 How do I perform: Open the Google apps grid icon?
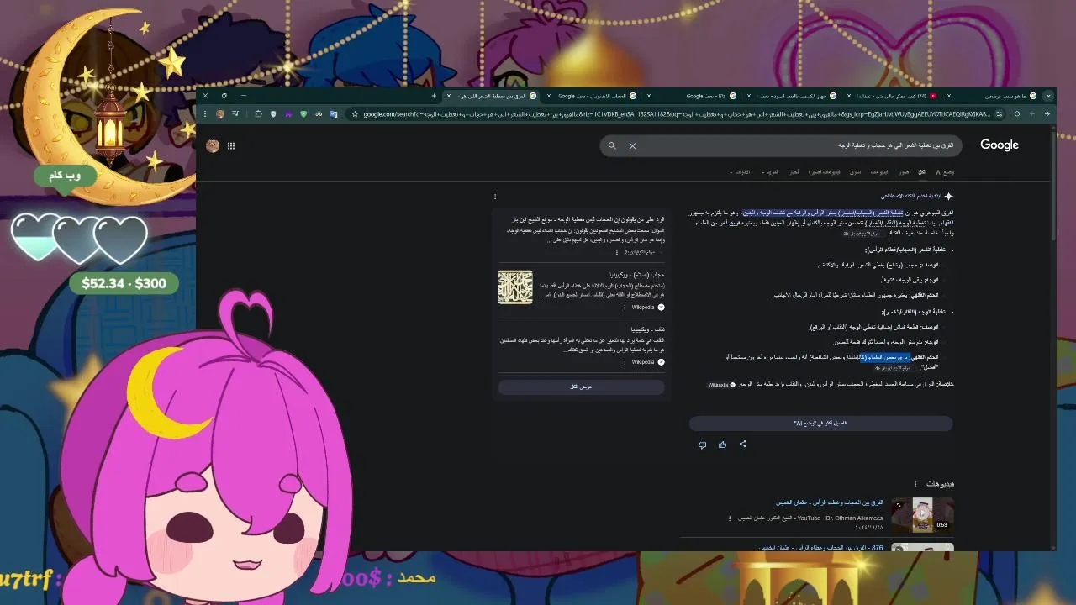click(231, 145)
